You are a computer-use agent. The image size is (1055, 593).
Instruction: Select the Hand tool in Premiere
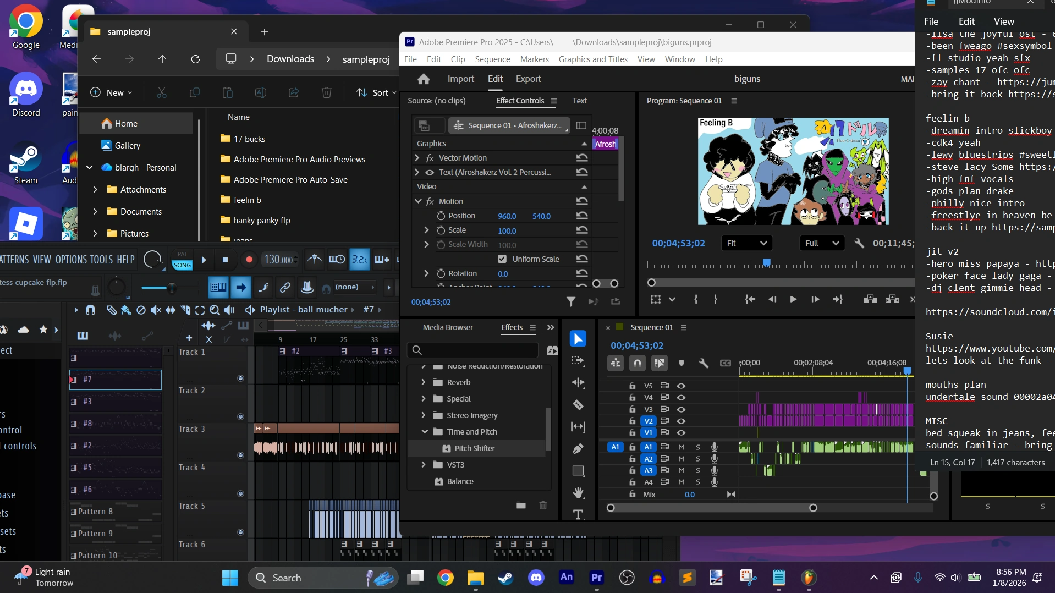pyautogui.click(x=578, y=492)
